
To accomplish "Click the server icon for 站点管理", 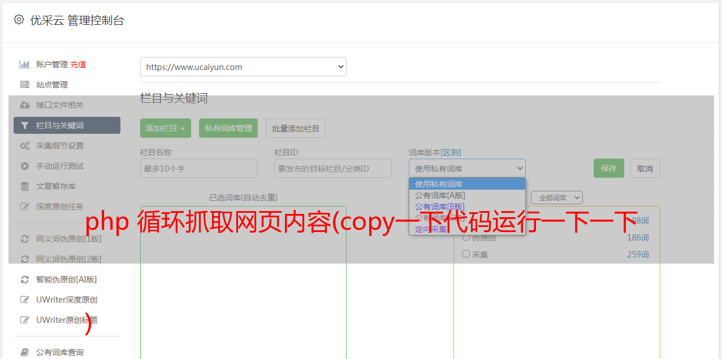I will [25, 85].
